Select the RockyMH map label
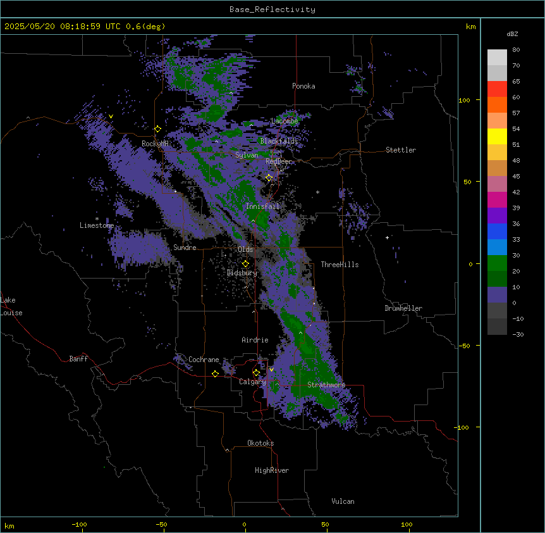The width and height of the screenshot is (545, 533). tap(155, 144)
